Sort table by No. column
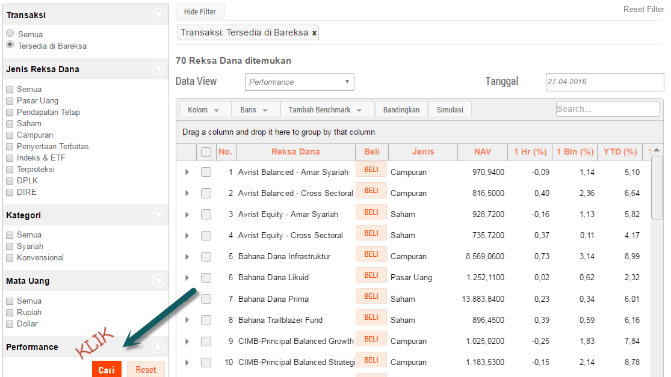Viewport: 671px width, 377px height. point(226,152)
